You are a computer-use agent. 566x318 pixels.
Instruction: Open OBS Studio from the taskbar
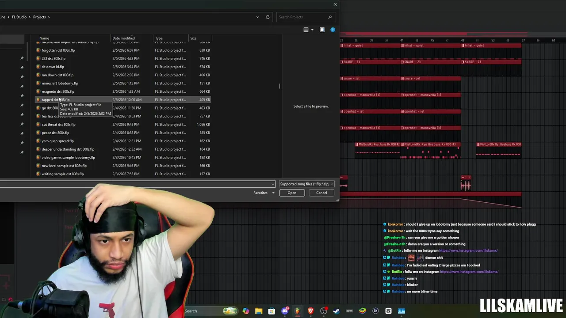point(324,311)
